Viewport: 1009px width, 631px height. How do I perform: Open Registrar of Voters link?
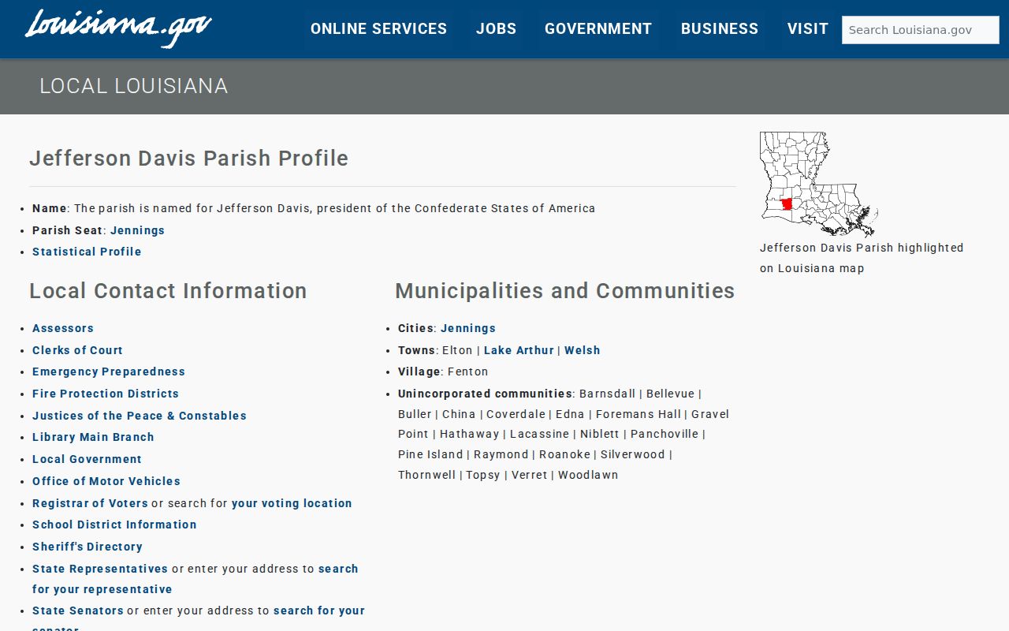pyautogui.click(x=90, y=503)
